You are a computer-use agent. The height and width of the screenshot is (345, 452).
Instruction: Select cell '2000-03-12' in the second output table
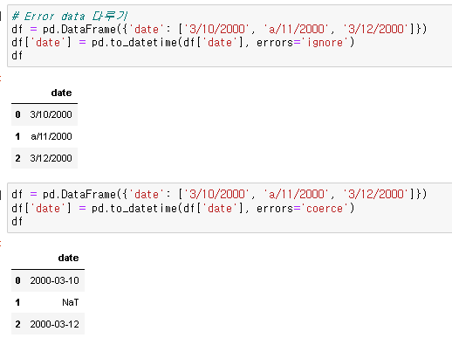pyautogui.click(x=54, y=324)
